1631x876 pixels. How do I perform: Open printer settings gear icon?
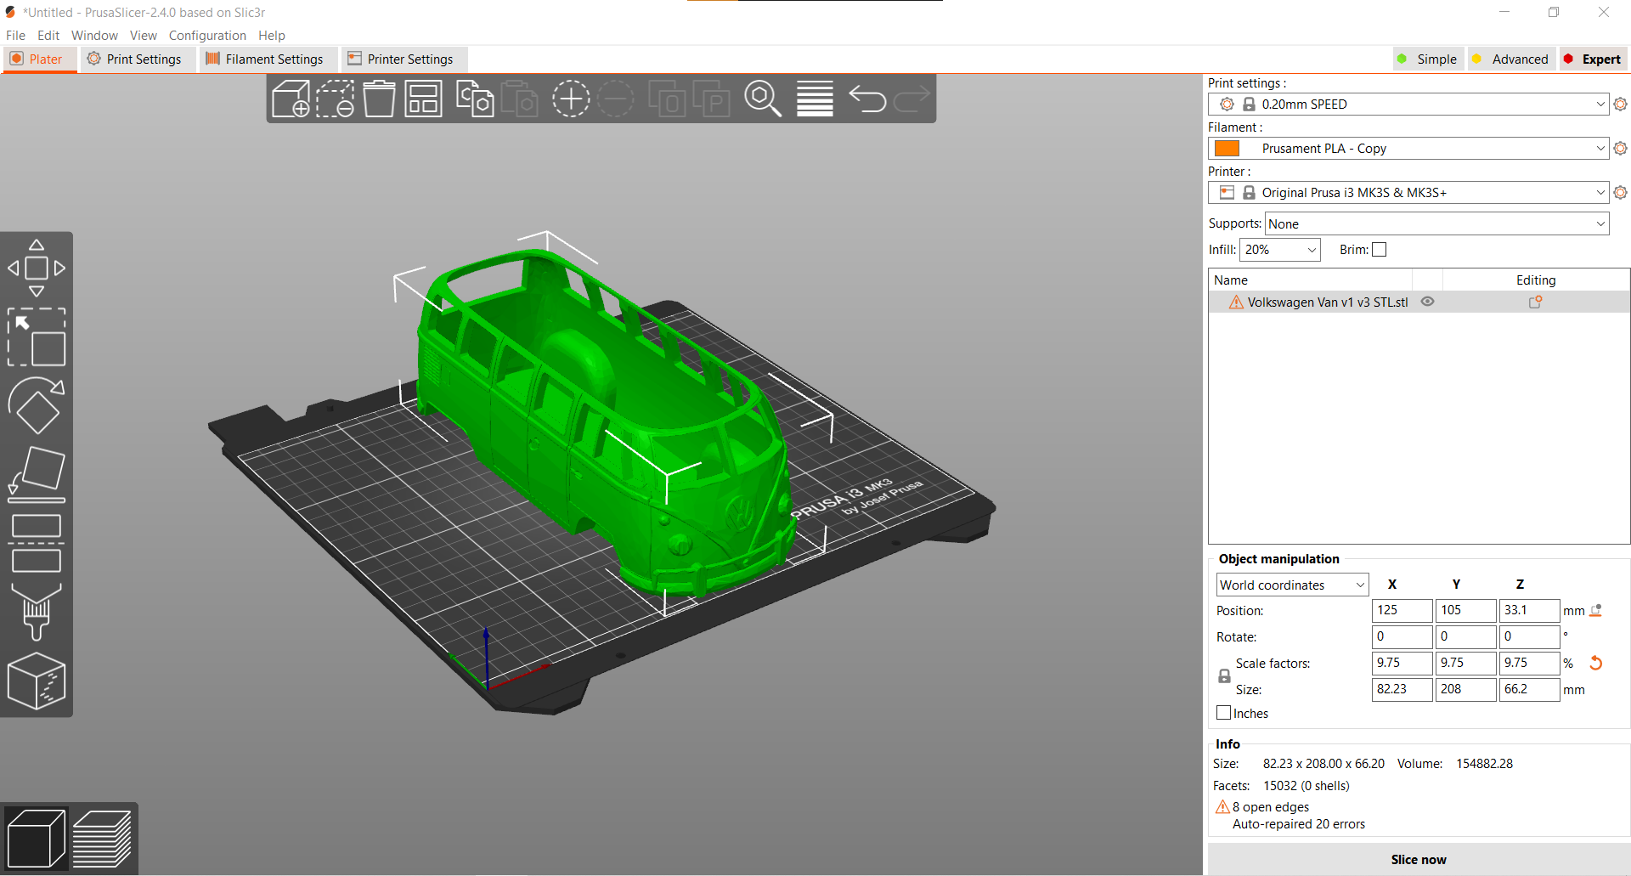click(x=1620, y=192)
